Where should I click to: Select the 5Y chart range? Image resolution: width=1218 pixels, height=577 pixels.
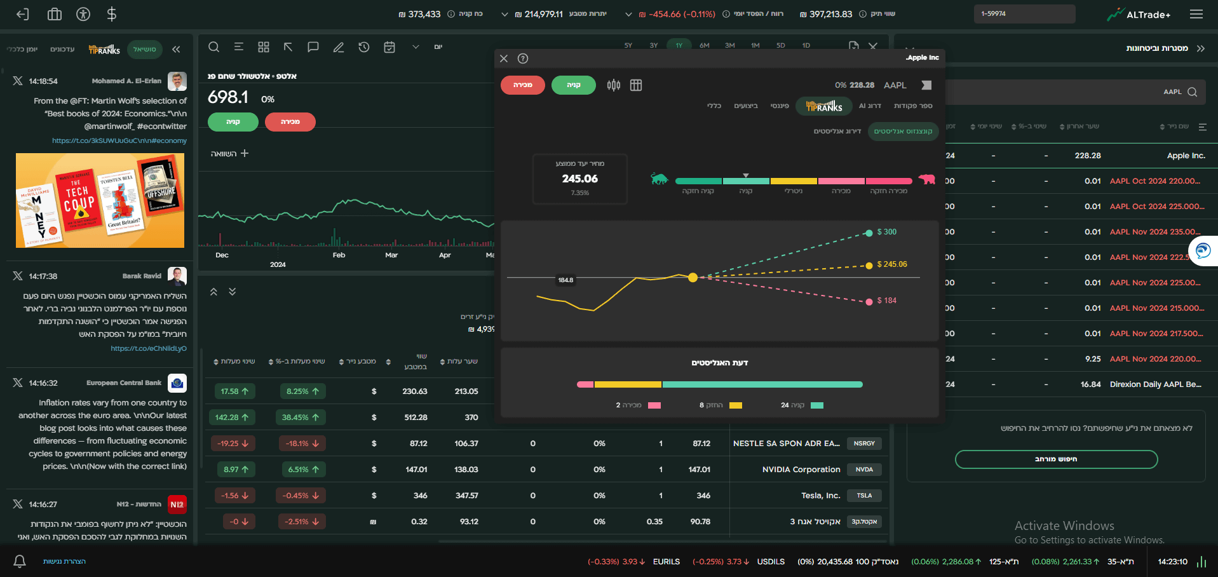pos(628,45)
